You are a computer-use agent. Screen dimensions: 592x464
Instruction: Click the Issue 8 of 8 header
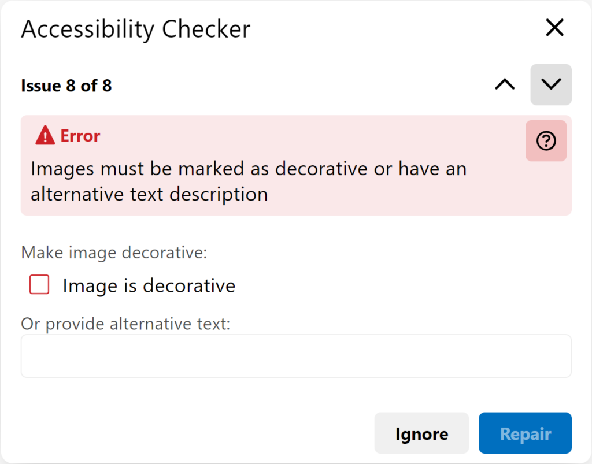click(66, 86)
